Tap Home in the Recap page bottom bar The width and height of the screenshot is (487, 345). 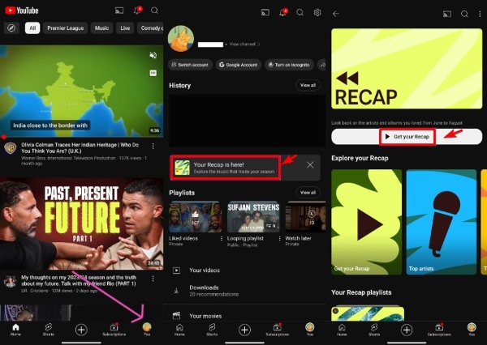coord(342,330)
